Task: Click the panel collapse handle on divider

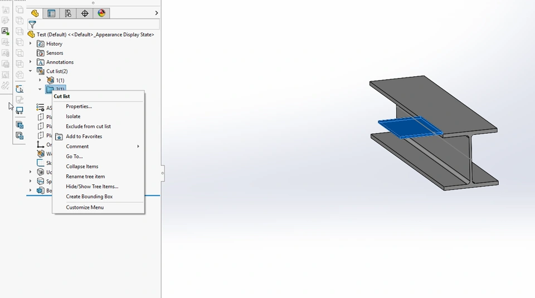Action: [x=163, y=173]
